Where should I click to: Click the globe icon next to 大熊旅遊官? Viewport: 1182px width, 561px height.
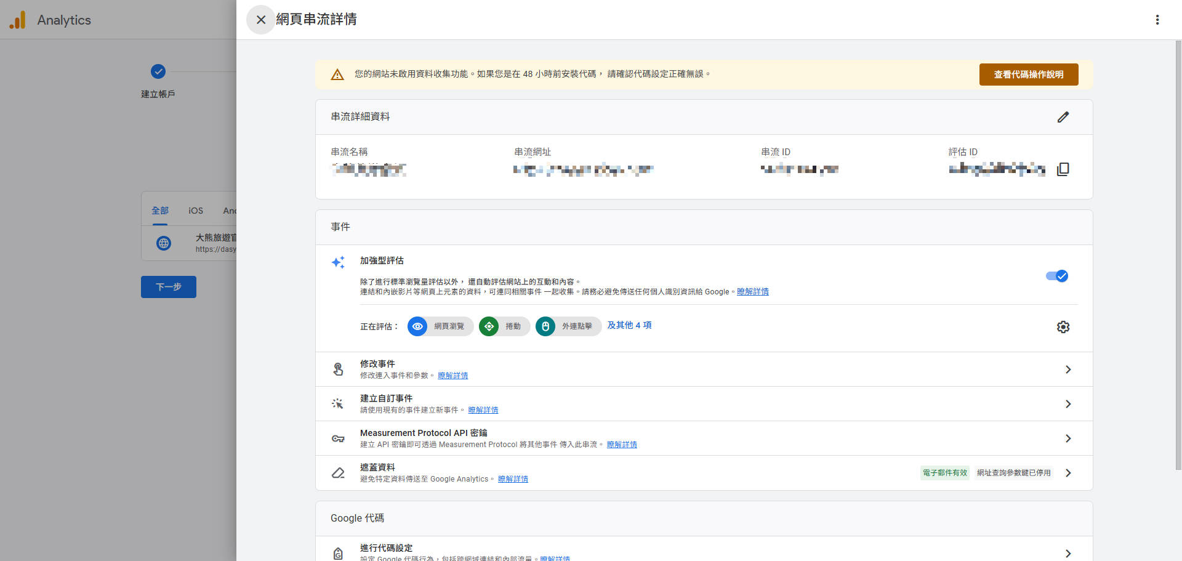click(x=163, y=243)
